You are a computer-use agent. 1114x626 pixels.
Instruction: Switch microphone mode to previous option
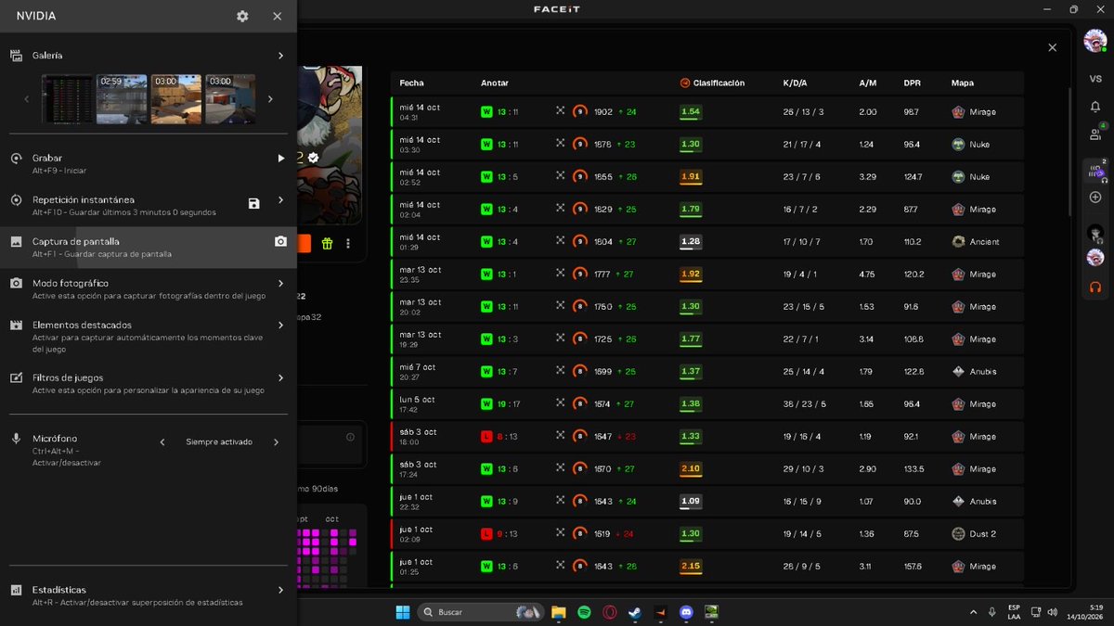click(x=162, y=442)
